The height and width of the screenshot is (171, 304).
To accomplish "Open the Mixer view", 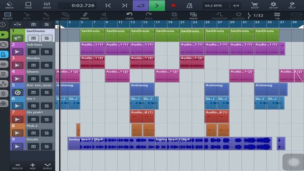I will click(x=47, y=5).
